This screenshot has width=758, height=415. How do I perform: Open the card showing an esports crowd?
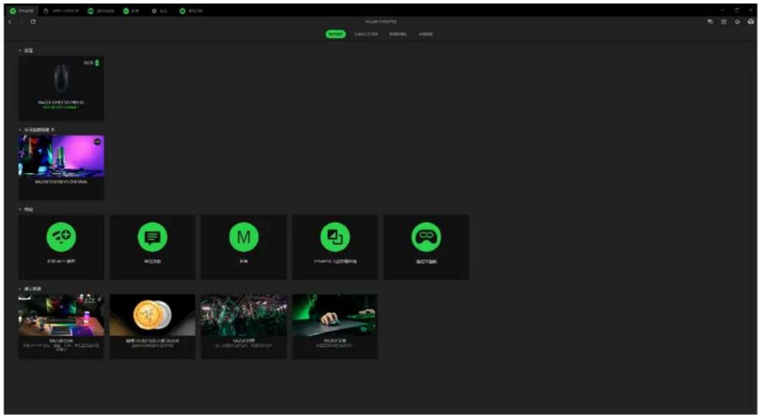(244, 326)
